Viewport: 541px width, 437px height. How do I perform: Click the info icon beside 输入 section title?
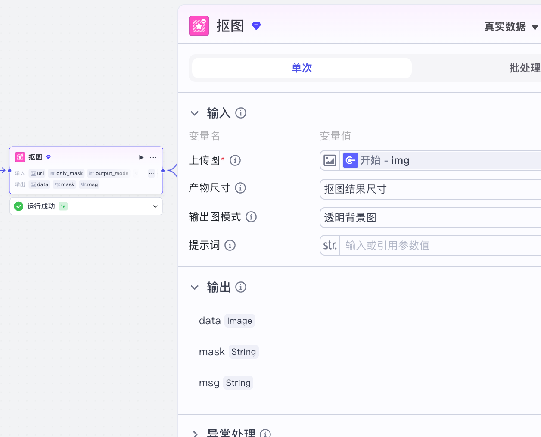tap(241, 113)
